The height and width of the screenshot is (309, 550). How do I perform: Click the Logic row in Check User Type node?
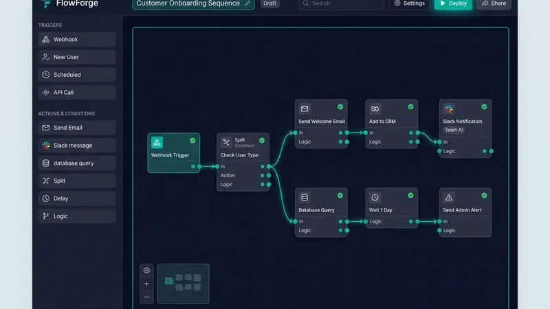[x=243, y=185]
